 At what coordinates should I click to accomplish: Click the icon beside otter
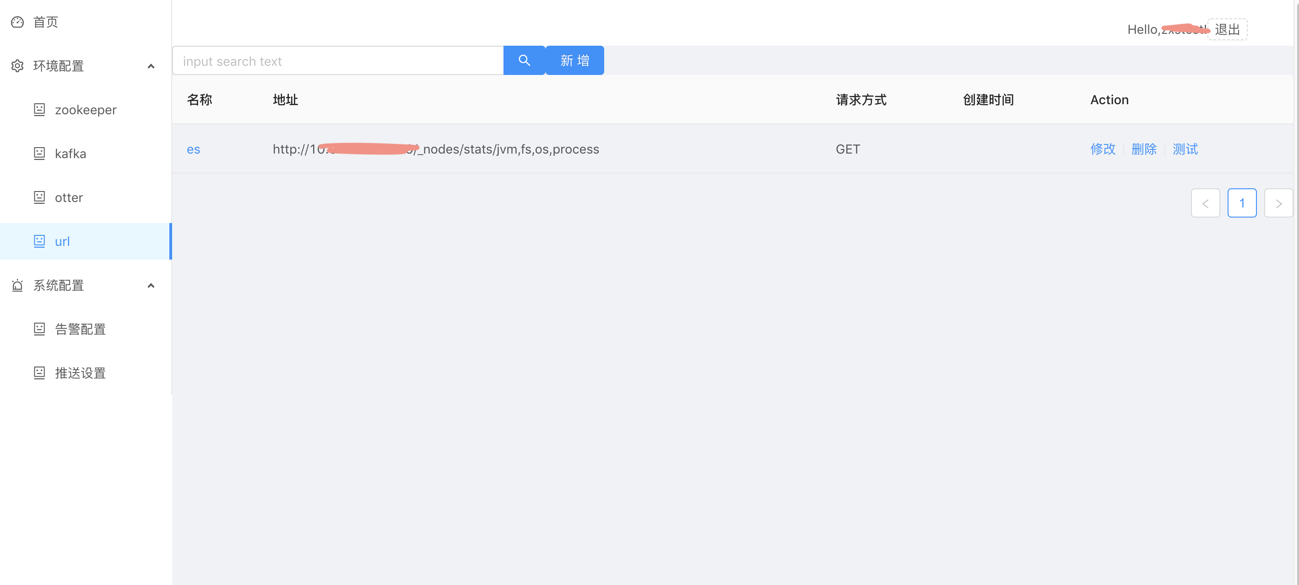point(39,197)
